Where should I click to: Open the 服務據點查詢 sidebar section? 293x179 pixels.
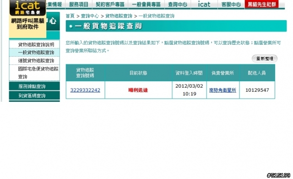pos(34,86)
